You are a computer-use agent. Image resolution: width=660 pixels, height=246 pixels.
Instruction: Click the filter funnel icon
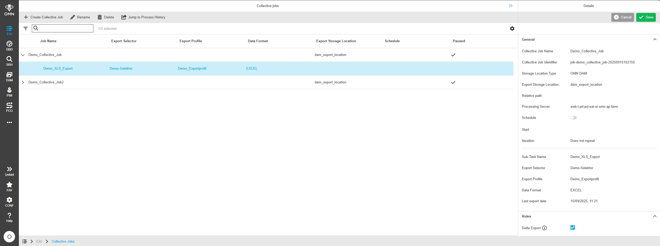26,28
